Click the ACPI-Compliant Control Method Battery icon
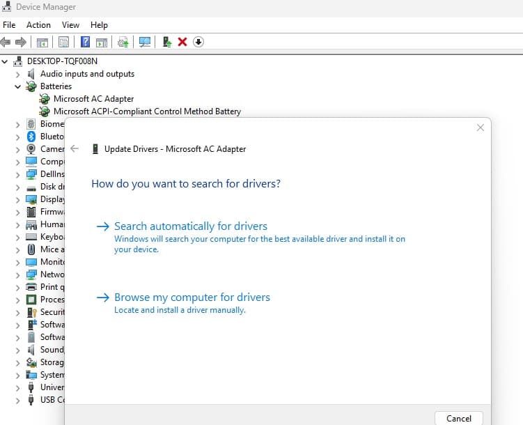The width and height of the screenshot is (523, 425). coord(45,111)
